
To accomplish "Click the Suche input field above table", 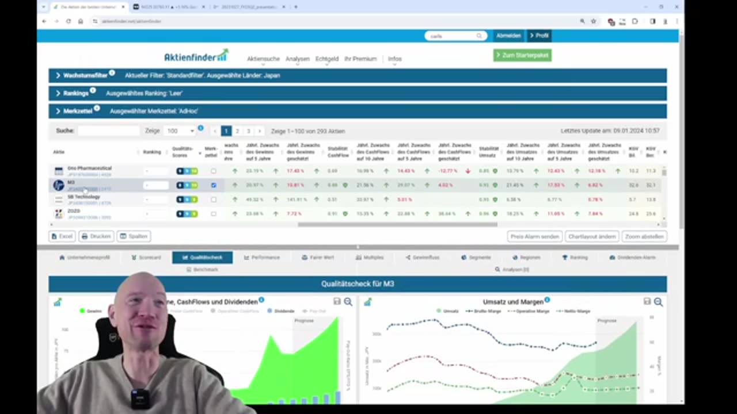I will click(108, 131).
